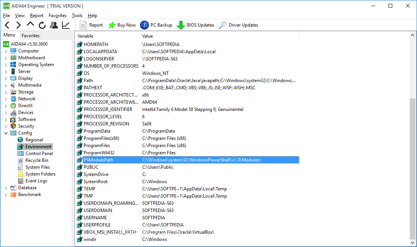This screenshot has width=417, height=247.
Task: Open the Tools menu
Action: coord(77,16)
